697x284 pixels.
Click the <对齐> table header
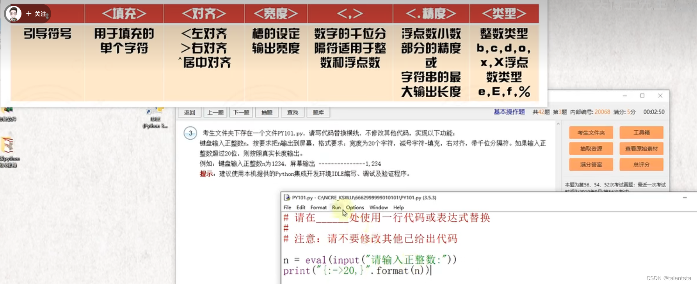pyautogui.click(x=204, y=14)
